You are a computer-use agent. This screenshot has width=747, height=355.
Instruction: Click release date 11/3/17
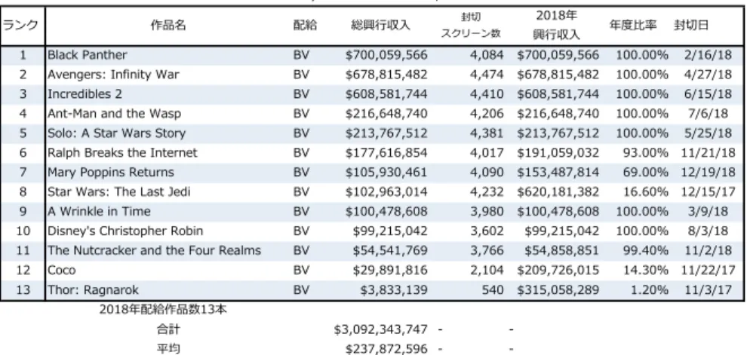point(708,290)
